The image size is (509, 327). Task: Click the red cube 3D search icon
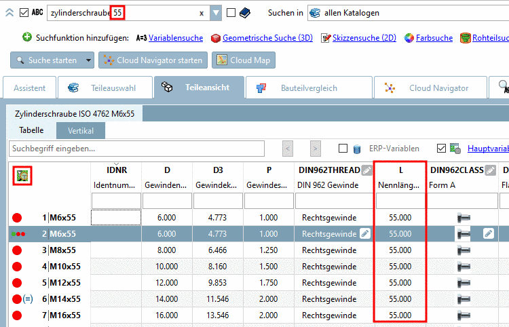216,38
